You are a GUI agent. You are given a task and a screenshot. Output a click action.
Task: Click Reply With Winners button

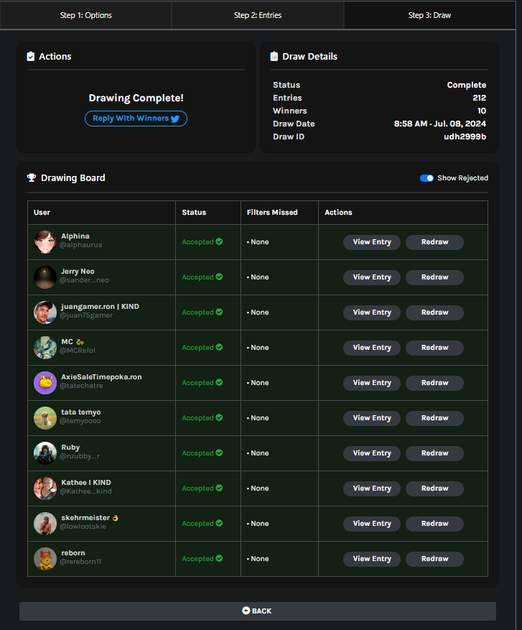pos(136,119)
